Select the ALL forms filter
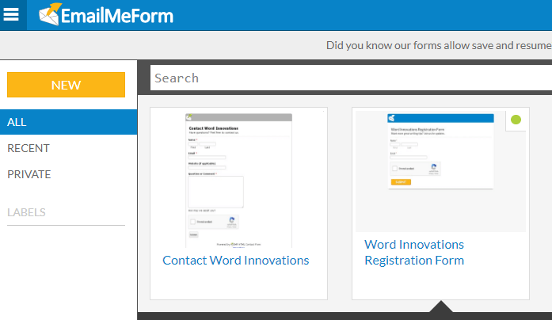552x320 pixels. [x=68, y=122]
